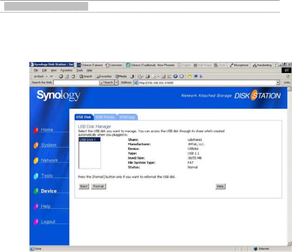Click the green Device sidebar icon
Viewport: 292px width, 252px height.
click(x=36, y=191)
